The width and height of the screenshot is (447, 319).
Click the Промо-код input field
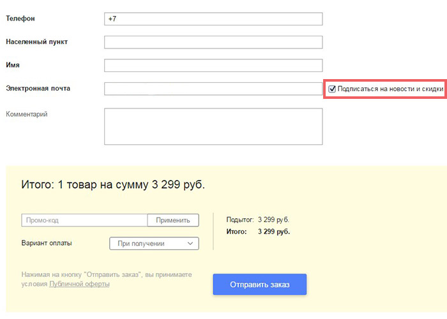(84, 220)
